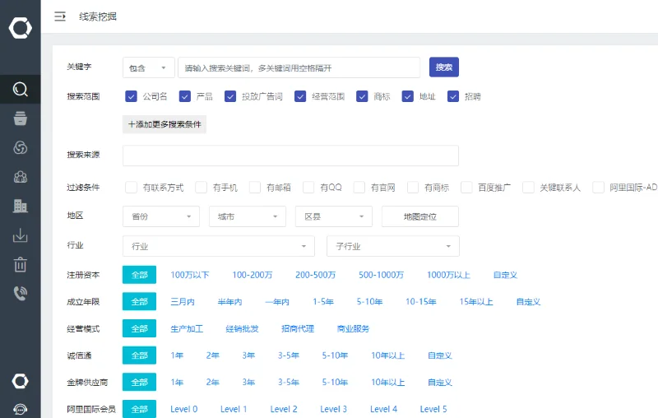
Task: Select 1000万以上 registered capital option
Action: coord(448,275)
